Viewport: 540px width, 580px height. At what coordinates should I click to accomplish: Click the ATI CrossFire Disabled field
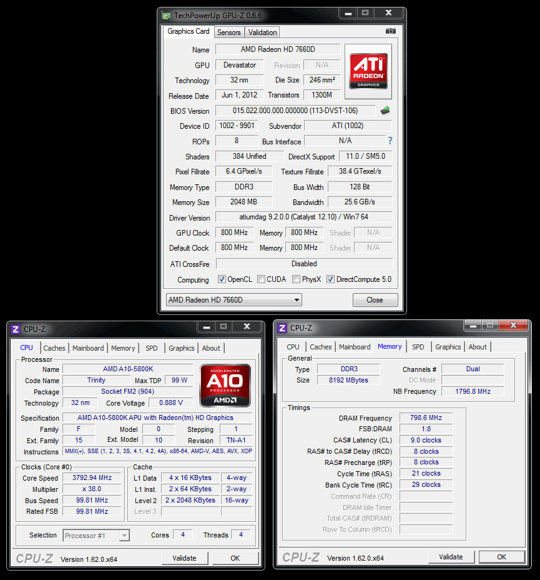click(305, 264)
